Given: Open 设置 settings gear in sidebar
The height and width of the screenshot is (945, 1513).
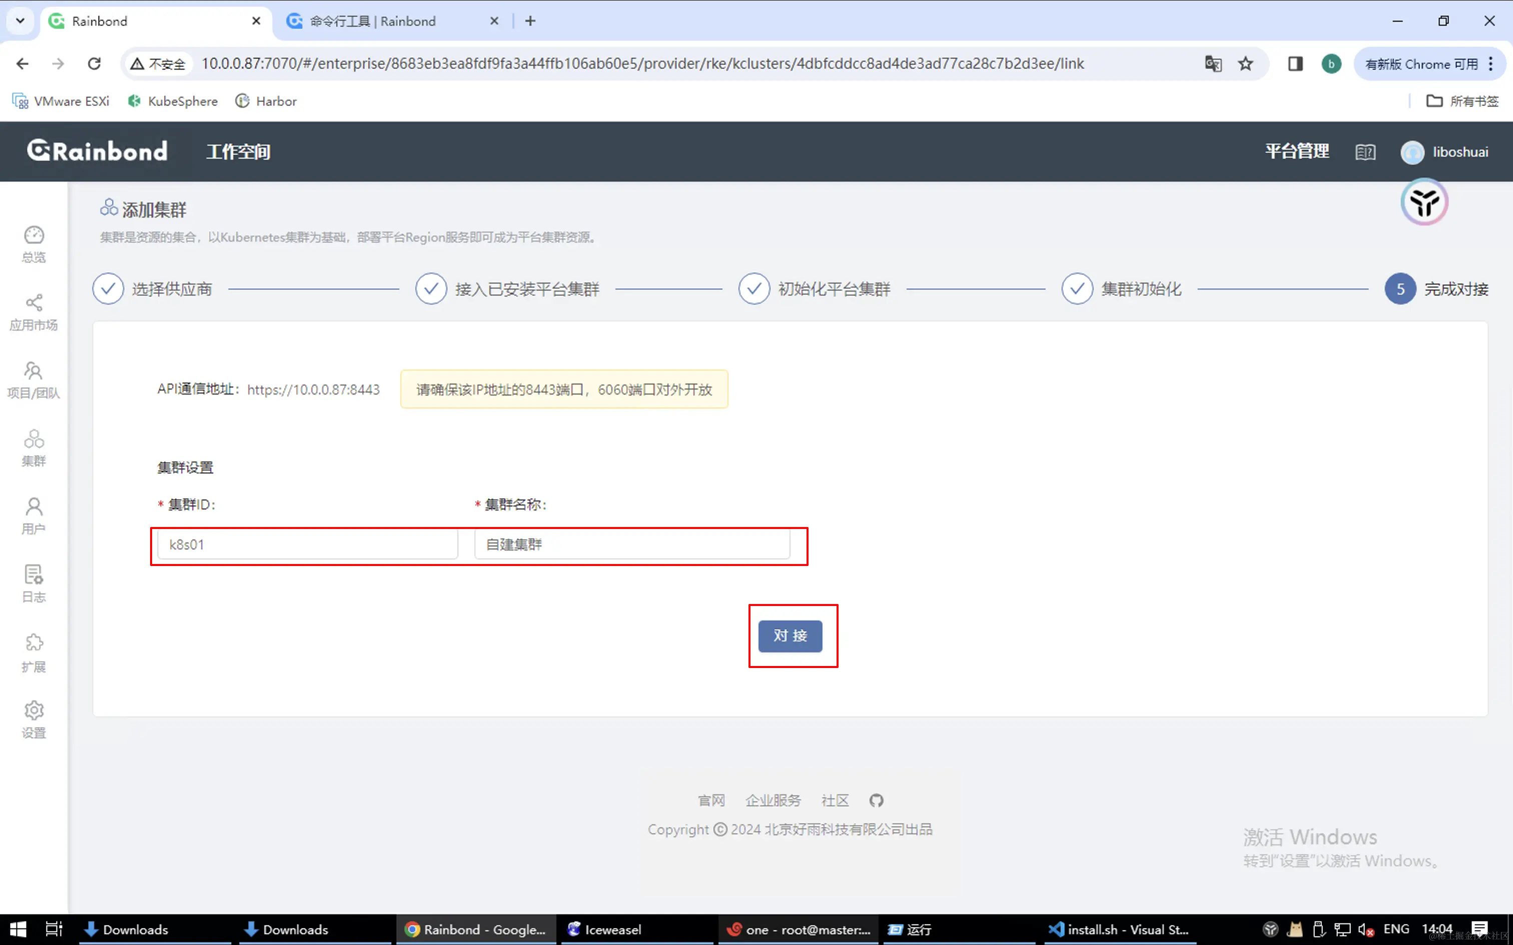Looking at the screenshot, I should point(34,719).
